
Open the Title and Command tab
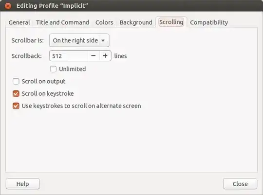[62, 22]
